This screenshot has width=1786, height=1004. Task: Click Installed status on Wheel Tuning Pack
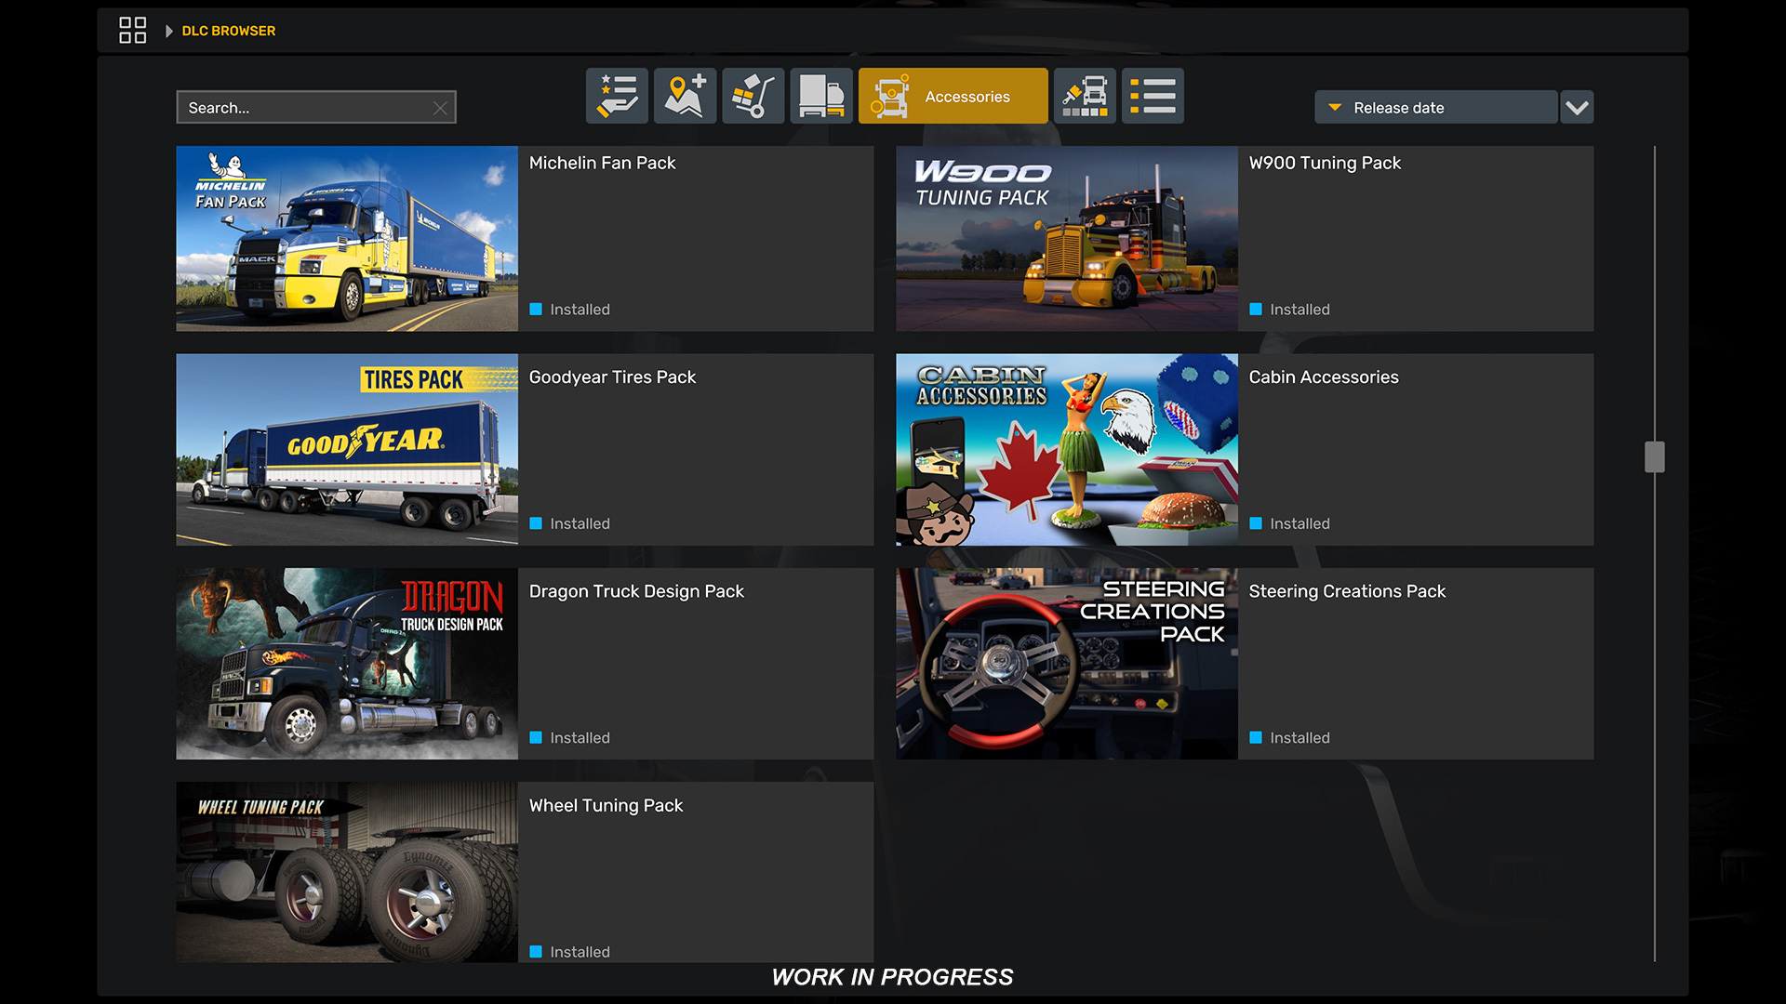(x=570, y=952)
